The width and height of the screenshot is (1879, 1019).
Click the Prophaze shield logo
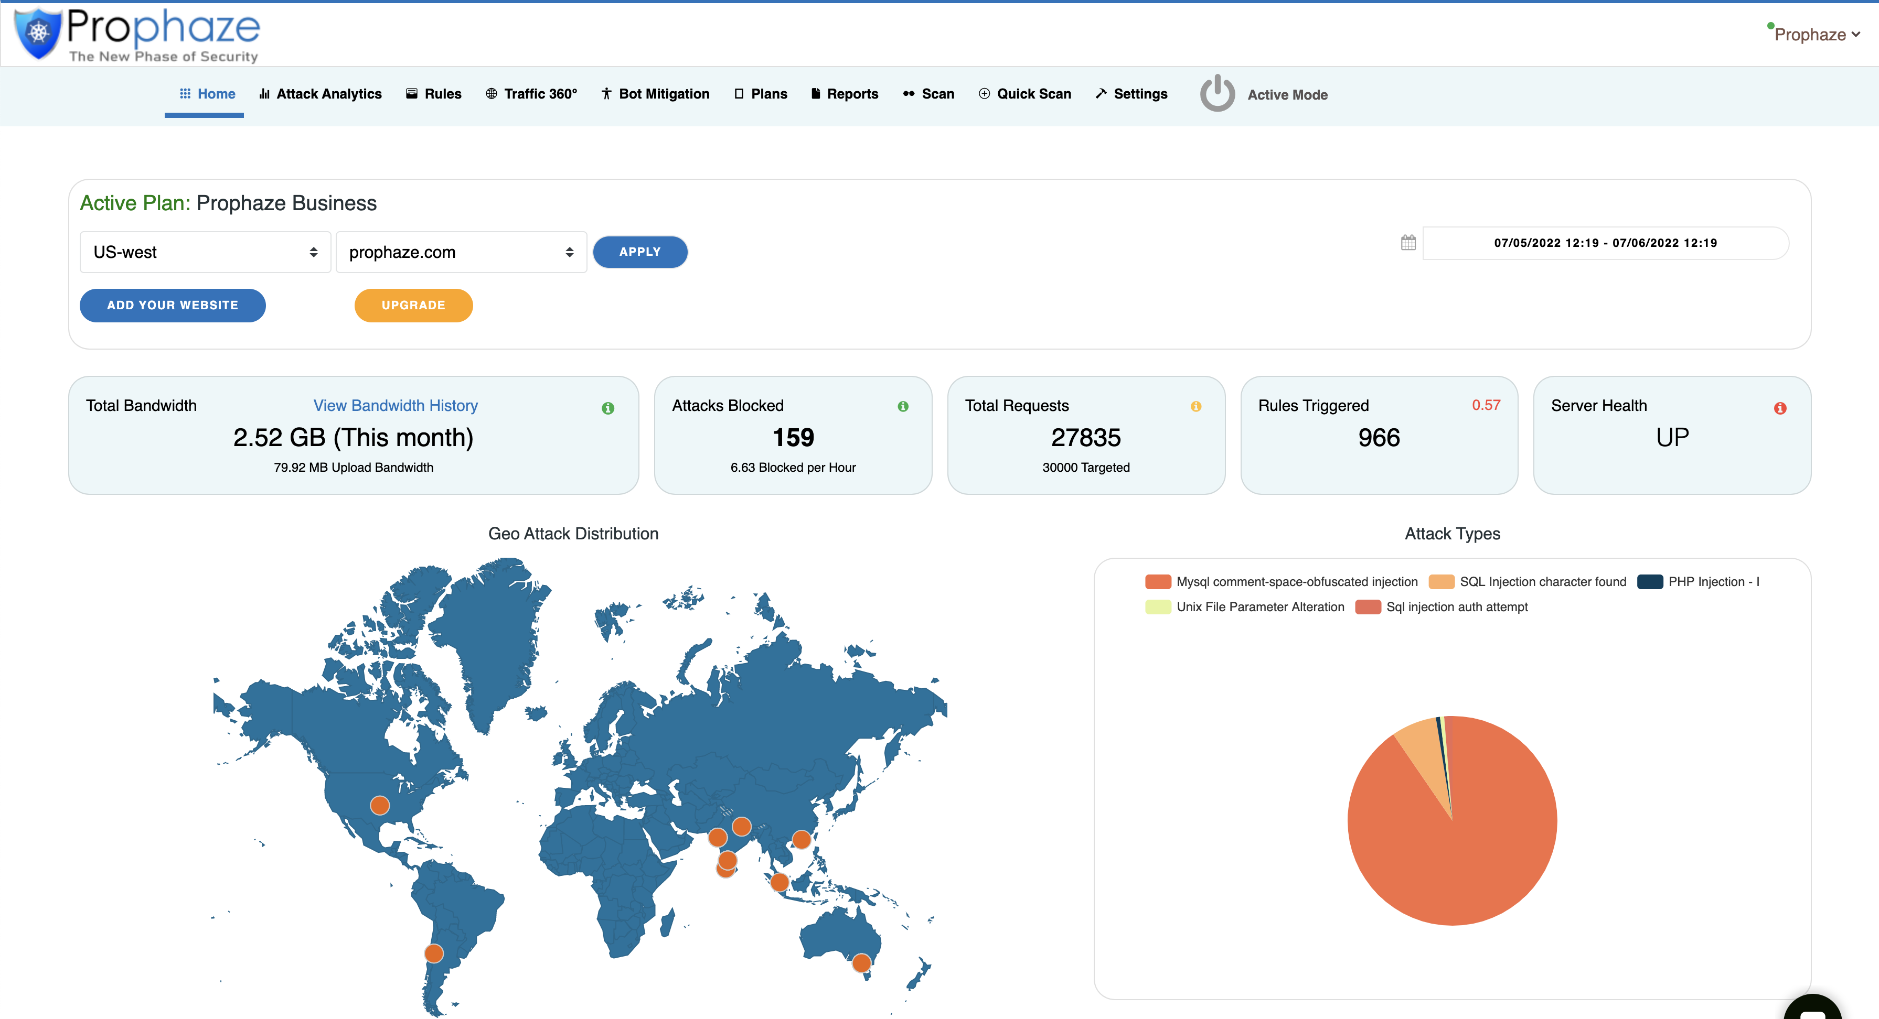(x=38, y=33)
